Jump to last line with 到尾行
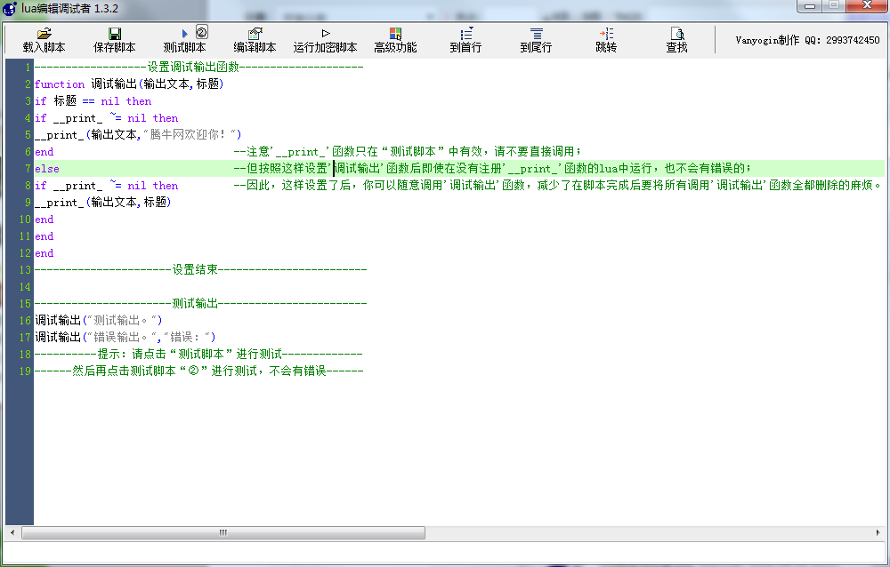 (536, 40)
